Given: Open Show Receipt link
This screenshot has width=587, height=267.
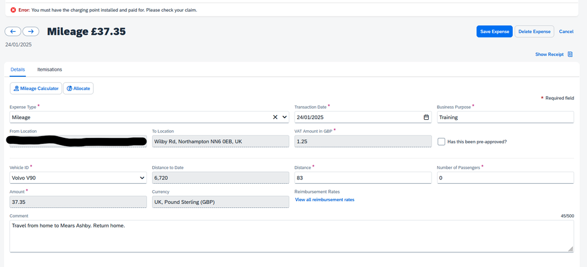Looking at the screenshot, I should coord(549,55).
